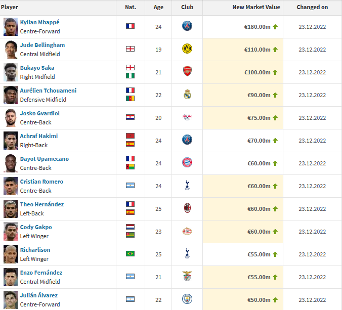342x310 pixels.
Task: Open Jude Bellingham's player profile link
Action: 42,45
